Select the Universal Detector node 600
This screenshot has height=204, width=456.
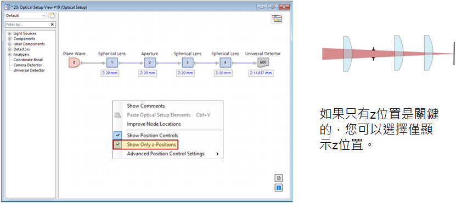click(x=263, y=62)
